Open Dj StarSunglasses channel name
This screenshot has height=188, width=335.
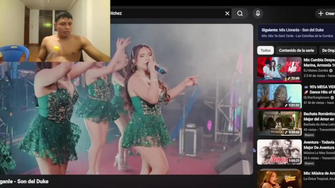317,98
